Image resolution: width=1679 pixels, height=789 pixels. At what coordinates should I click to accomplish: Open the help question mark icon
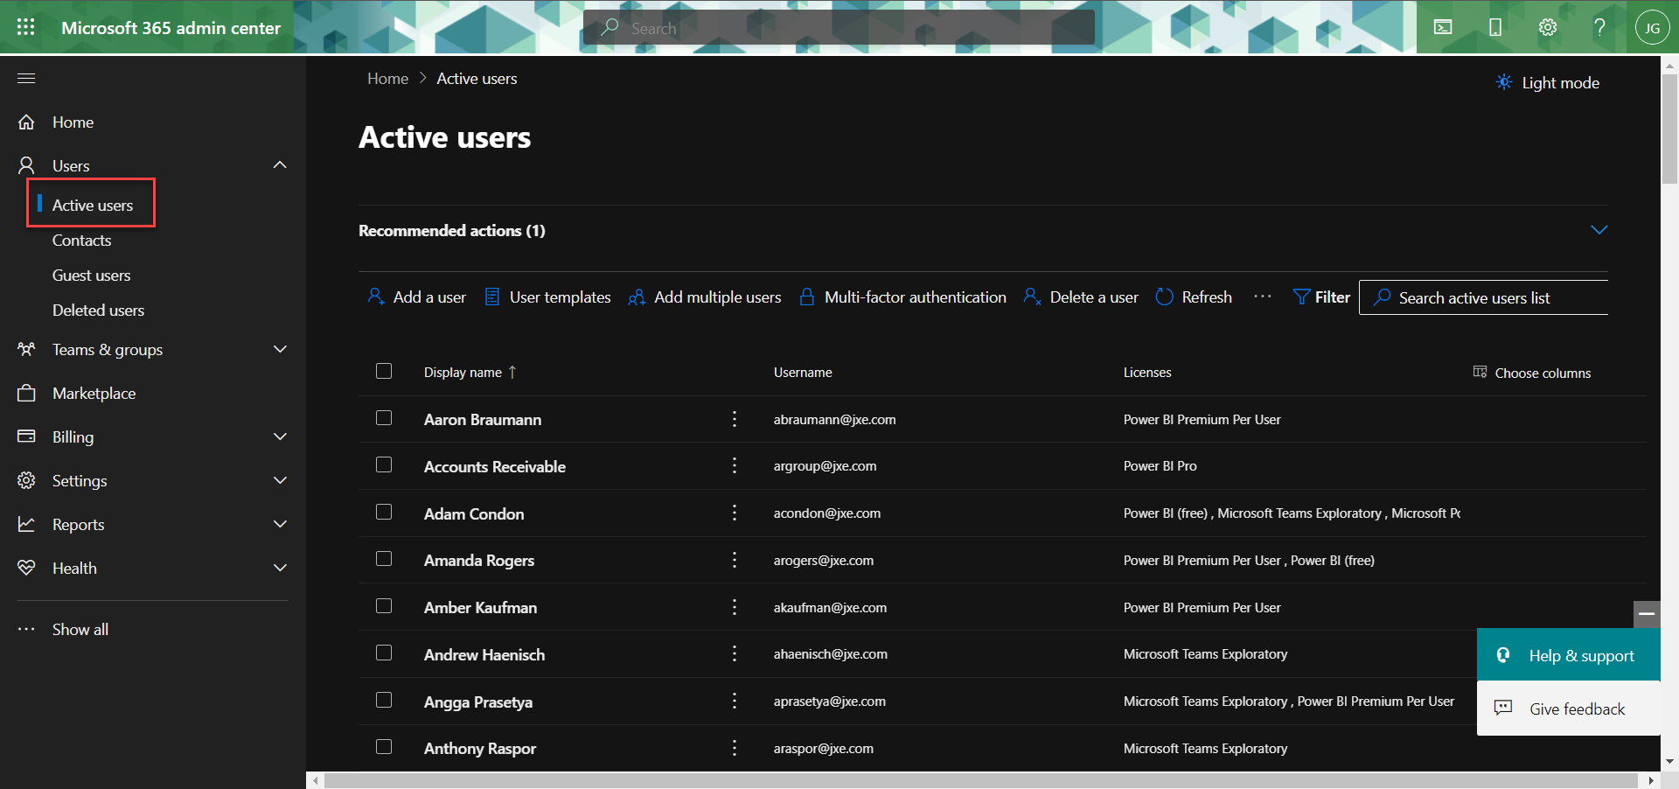tap(1599, 27)
